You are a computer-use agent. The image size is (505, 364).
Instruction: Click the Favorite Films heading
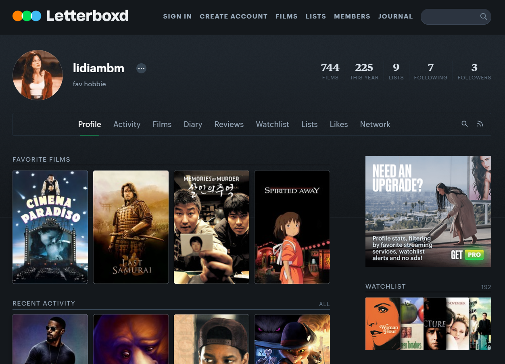coord(42,159)
